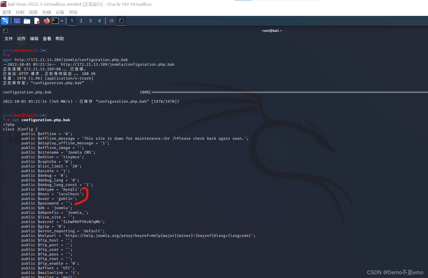Launch Firefox from the panel launcher

[46, 21]
